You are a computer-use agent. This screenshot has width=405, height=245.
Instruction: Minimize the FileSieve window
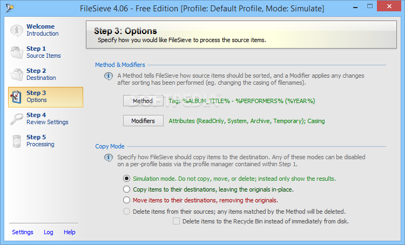click(355, 7)
